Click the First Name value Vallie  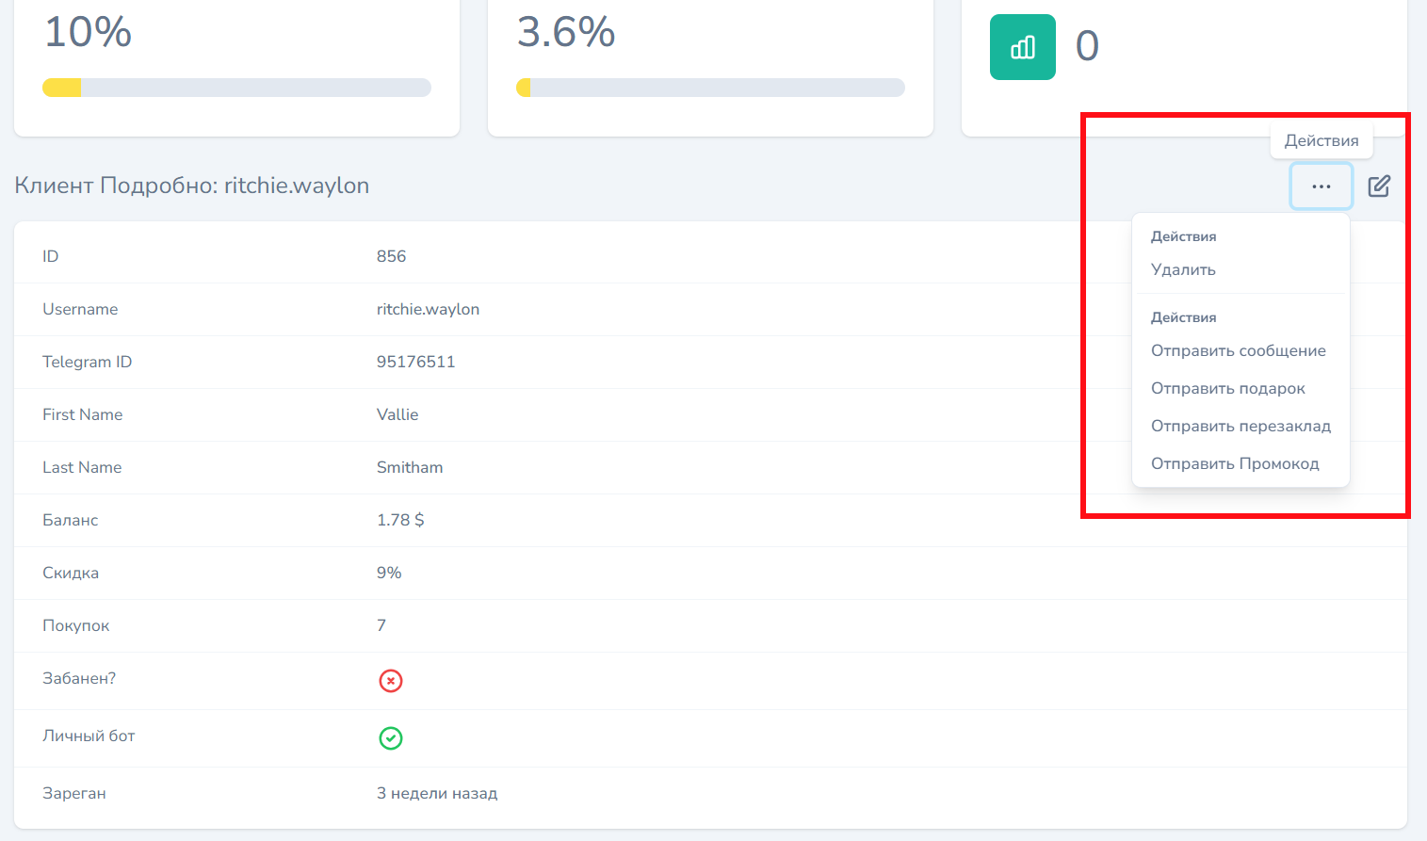[x=397, y=414]
